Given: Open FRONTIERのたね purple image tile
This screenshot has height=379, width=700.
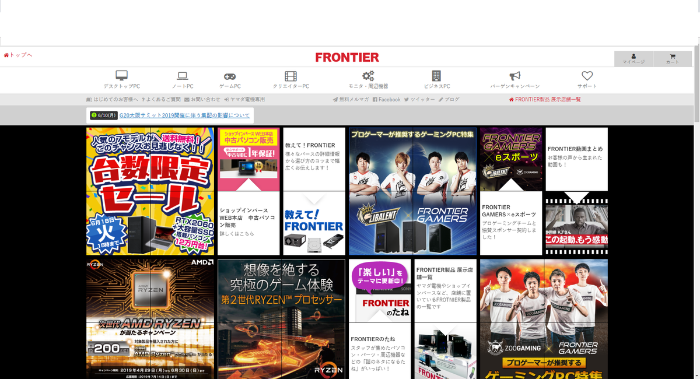Looking at the screenshot, I should point(380,290).
